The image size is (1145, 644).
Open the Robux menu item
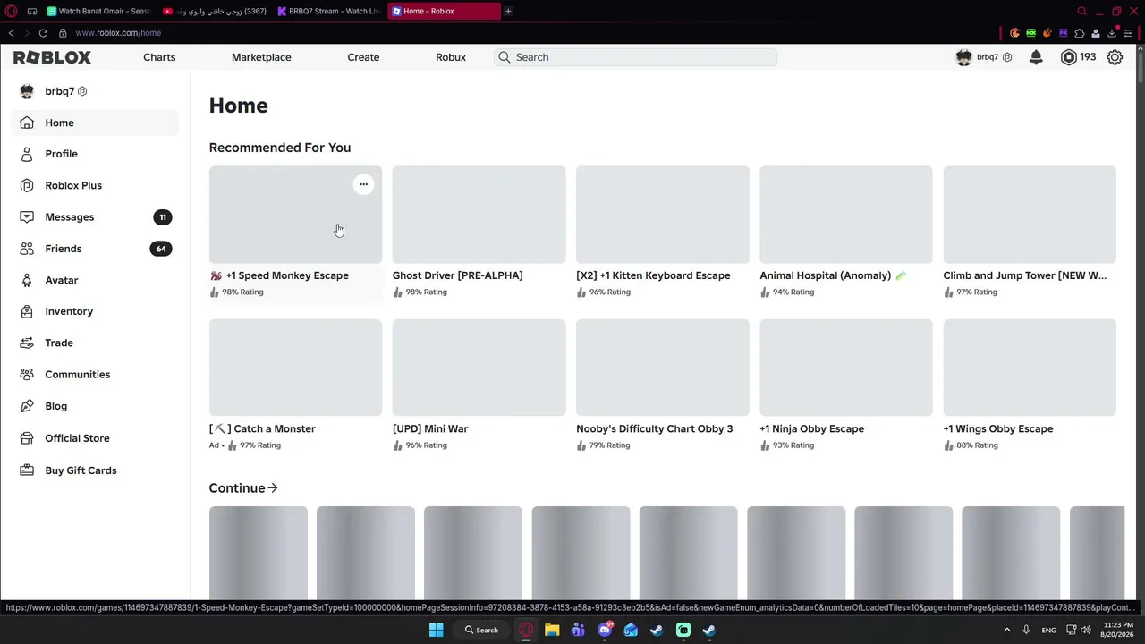[451, 57]
